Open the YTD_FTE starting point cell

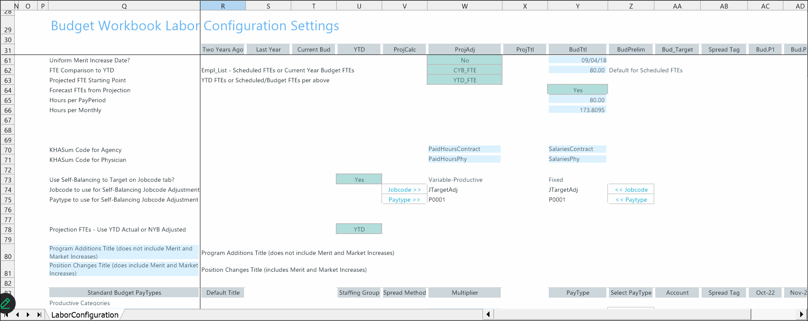(464, 80)
